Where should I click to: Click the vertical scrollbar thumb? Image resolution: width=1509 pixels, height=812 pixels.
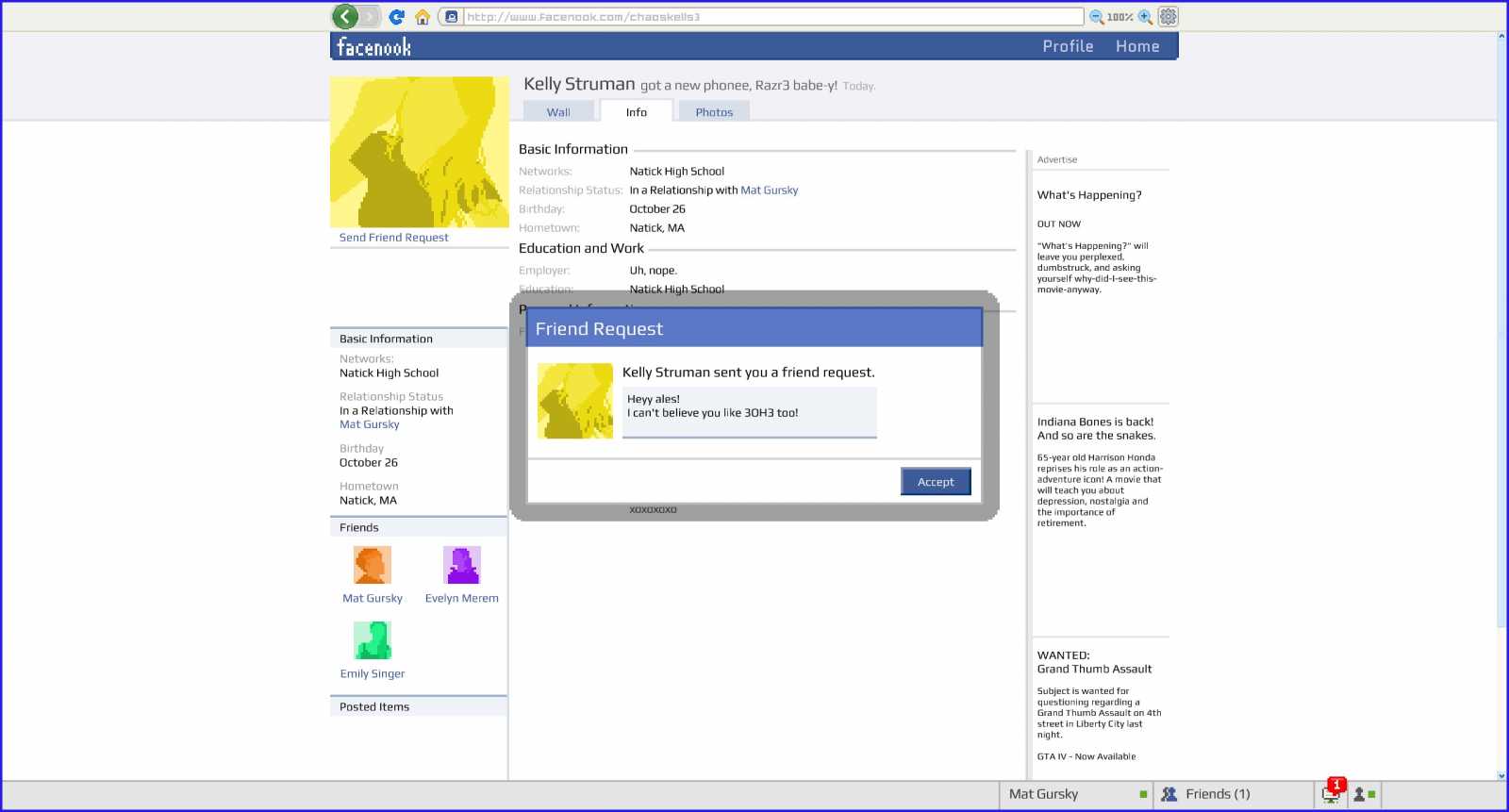point(1501,335)
